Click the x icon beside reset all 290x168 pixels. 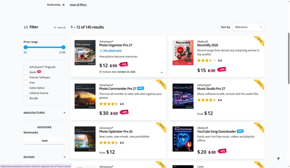(55, 28)
